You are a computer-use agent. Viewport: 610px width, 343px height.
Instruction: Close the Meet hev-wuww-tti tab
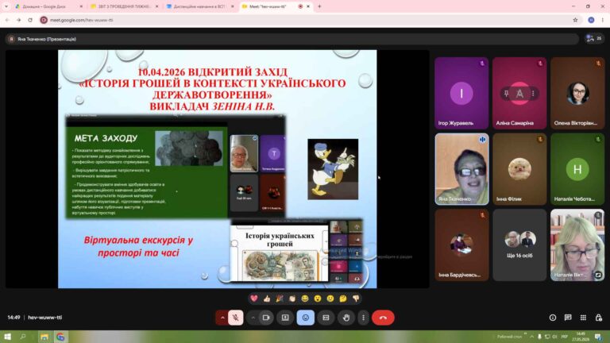(308, 6)
